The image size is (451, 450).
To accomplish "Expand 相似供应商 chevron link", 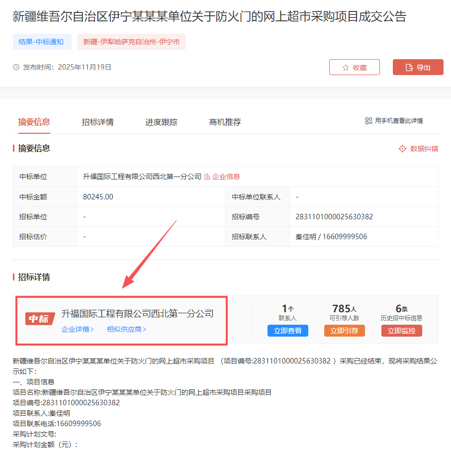I will [x=126, y=329].
